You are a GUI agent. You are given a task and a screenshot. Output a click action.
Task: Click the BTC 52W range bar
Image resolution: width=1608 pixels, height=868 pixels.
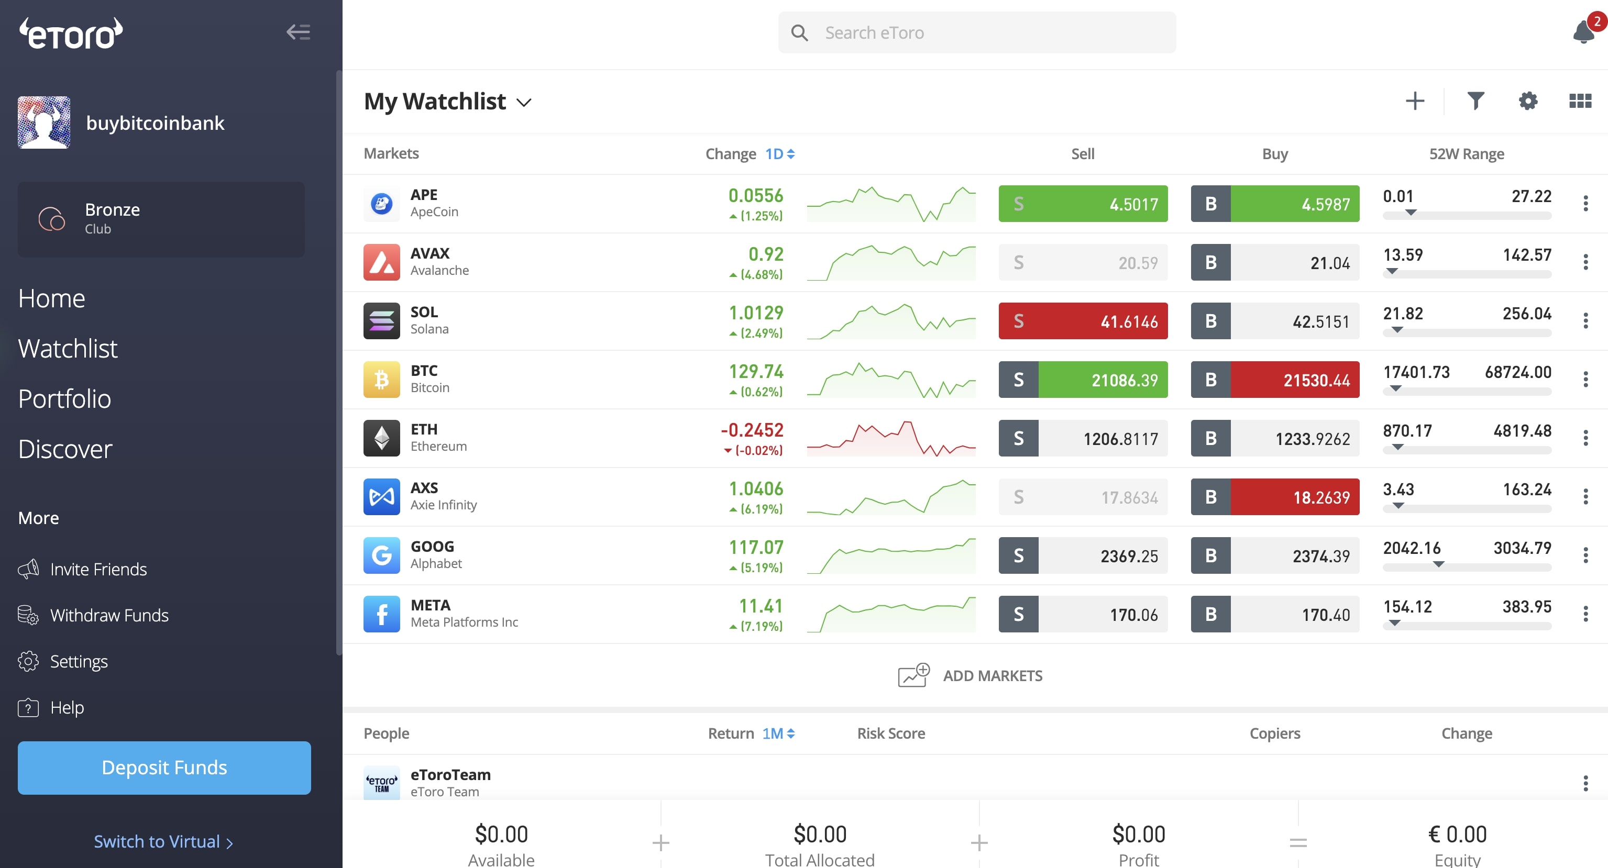[x=1467, y=391]
